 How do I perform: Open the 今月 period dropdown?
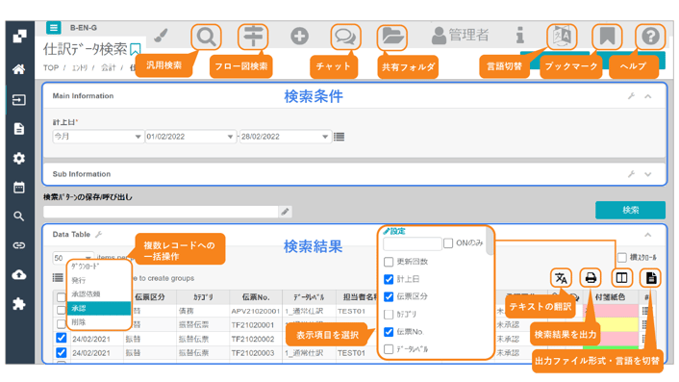tap(98, 137)
